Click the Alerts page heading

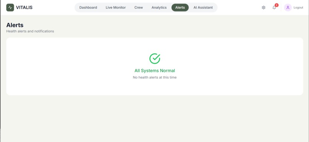coord(15,25)
